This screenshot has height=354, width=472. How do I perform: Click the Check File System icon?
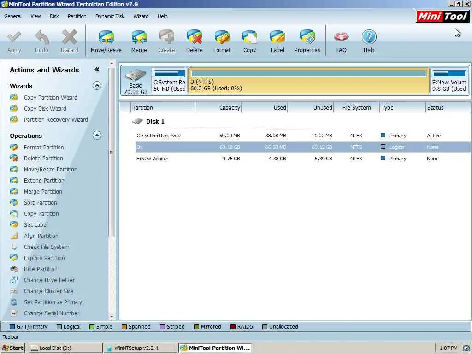click(14, 247)
